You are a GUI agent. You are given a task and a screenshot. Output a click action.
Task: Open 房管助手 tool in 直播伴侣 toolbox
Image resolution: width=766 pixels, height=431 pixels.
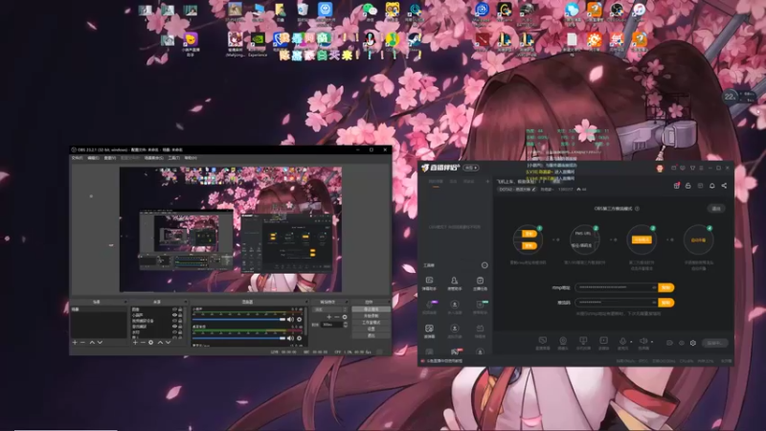point(454,283)
